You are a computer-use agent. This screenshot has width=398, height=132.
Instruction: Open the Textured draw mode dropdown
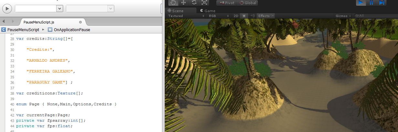pyautogui.click(x=186, y=16)
